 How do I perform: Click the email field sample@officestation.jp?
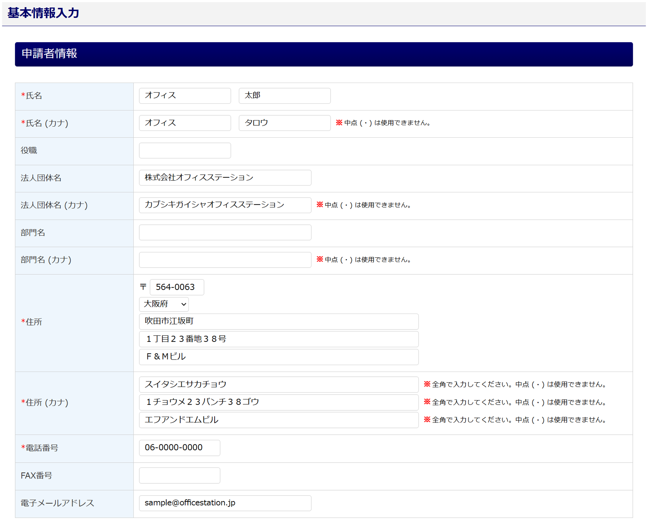[x=225, y=503]
